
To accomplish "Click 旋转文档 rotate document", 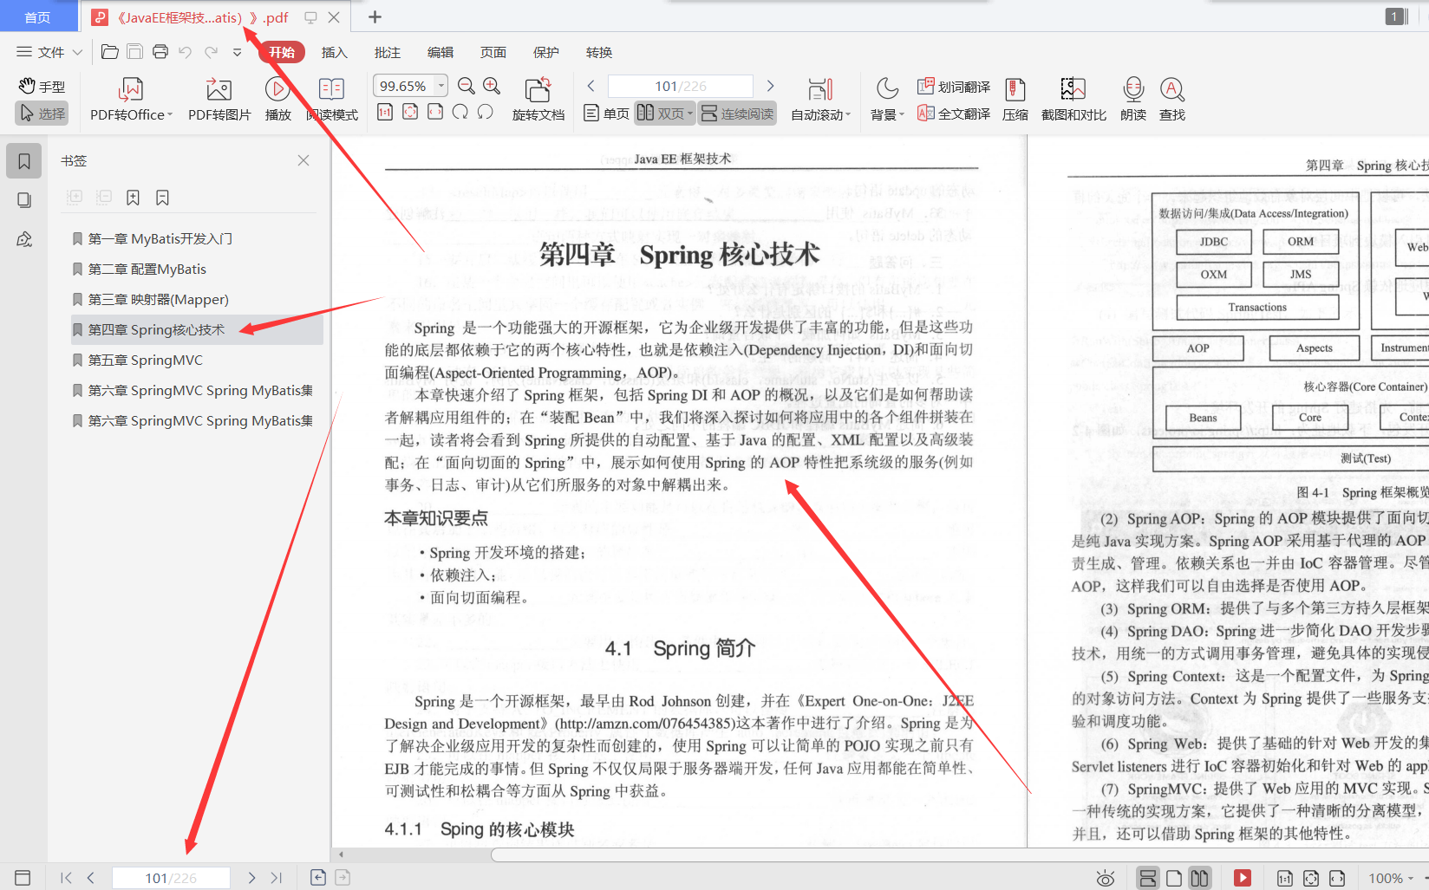I will coord(538,100).
